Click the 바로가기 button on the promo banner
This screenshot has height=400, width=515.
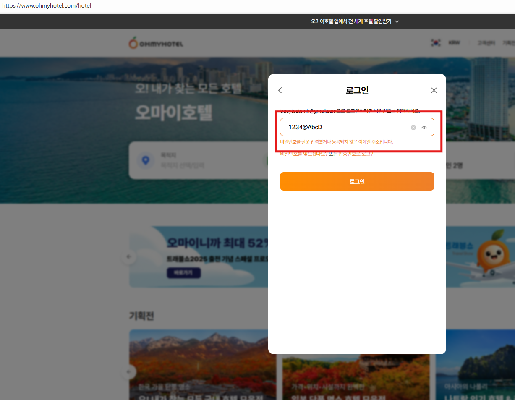point(184,273)
